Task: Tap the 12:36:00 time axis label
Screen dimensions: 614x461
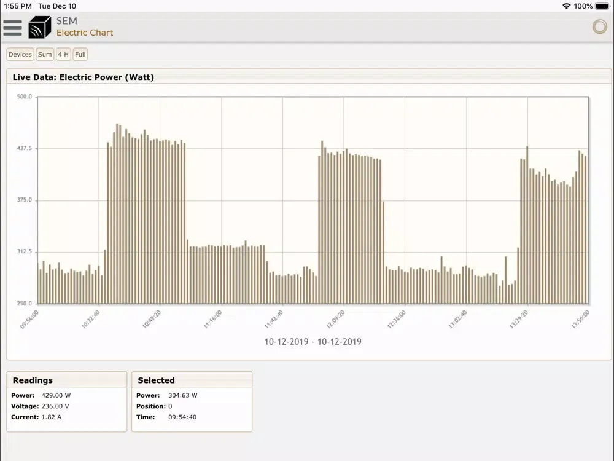Action: pyautogui.click(x=397, y=319)
